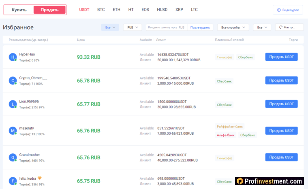Click the Сбербанк tag in Lion.959595's row
Image resolution: width=308 pixels, height=189 pixels.
click(x=224, y=105)
